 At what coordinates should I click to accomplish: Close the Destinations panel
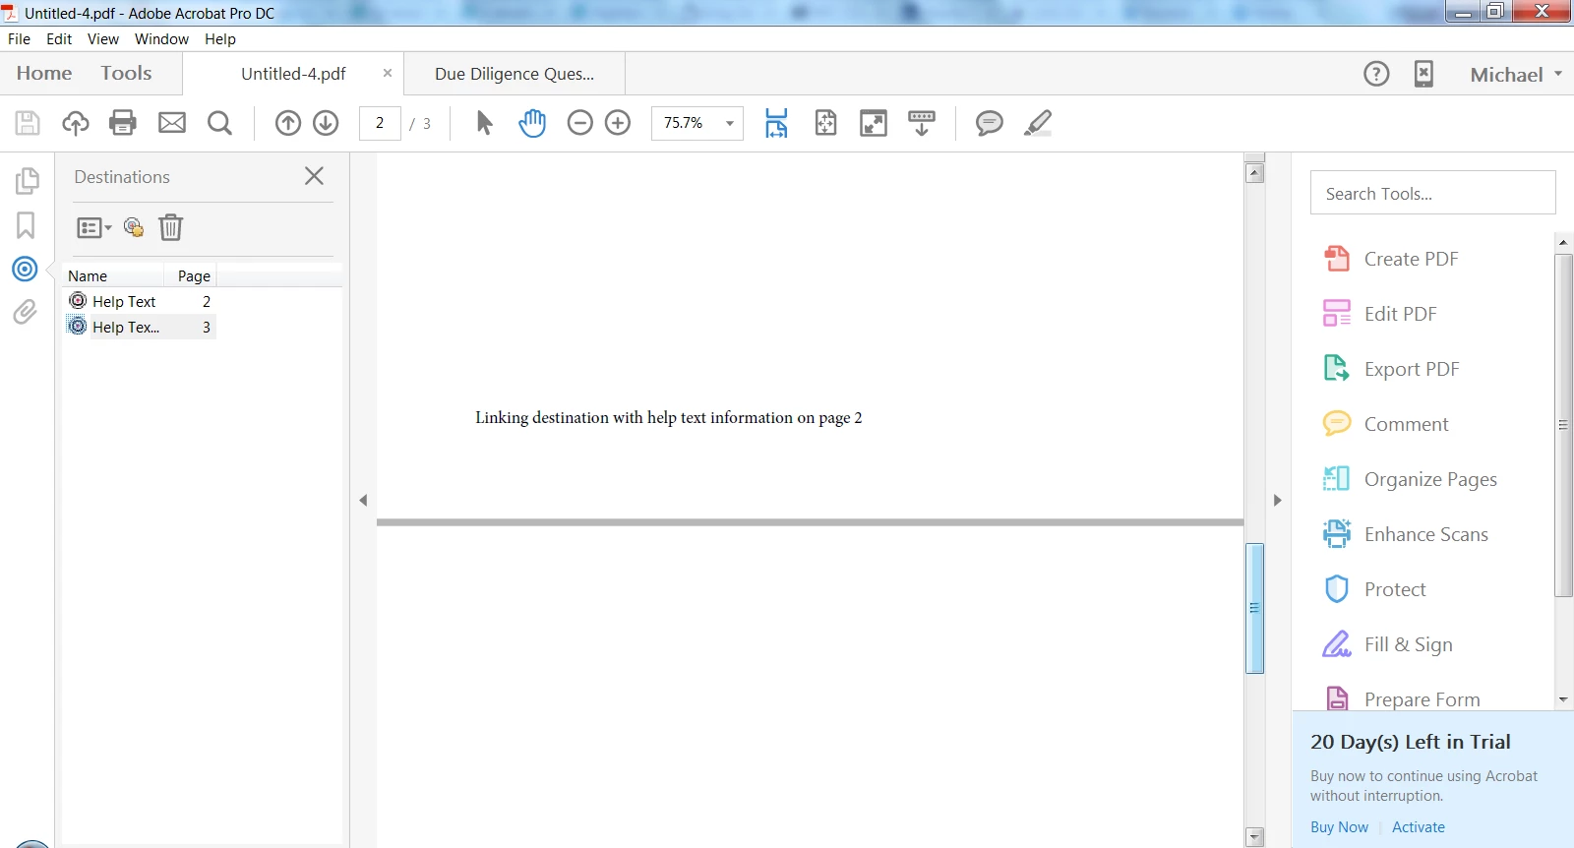[314, 176]
